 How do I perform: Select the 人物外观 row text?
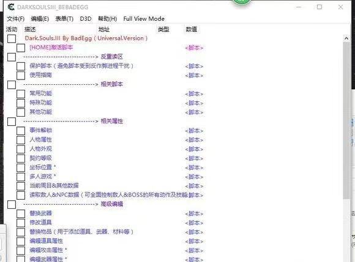(x=40, y=148)
